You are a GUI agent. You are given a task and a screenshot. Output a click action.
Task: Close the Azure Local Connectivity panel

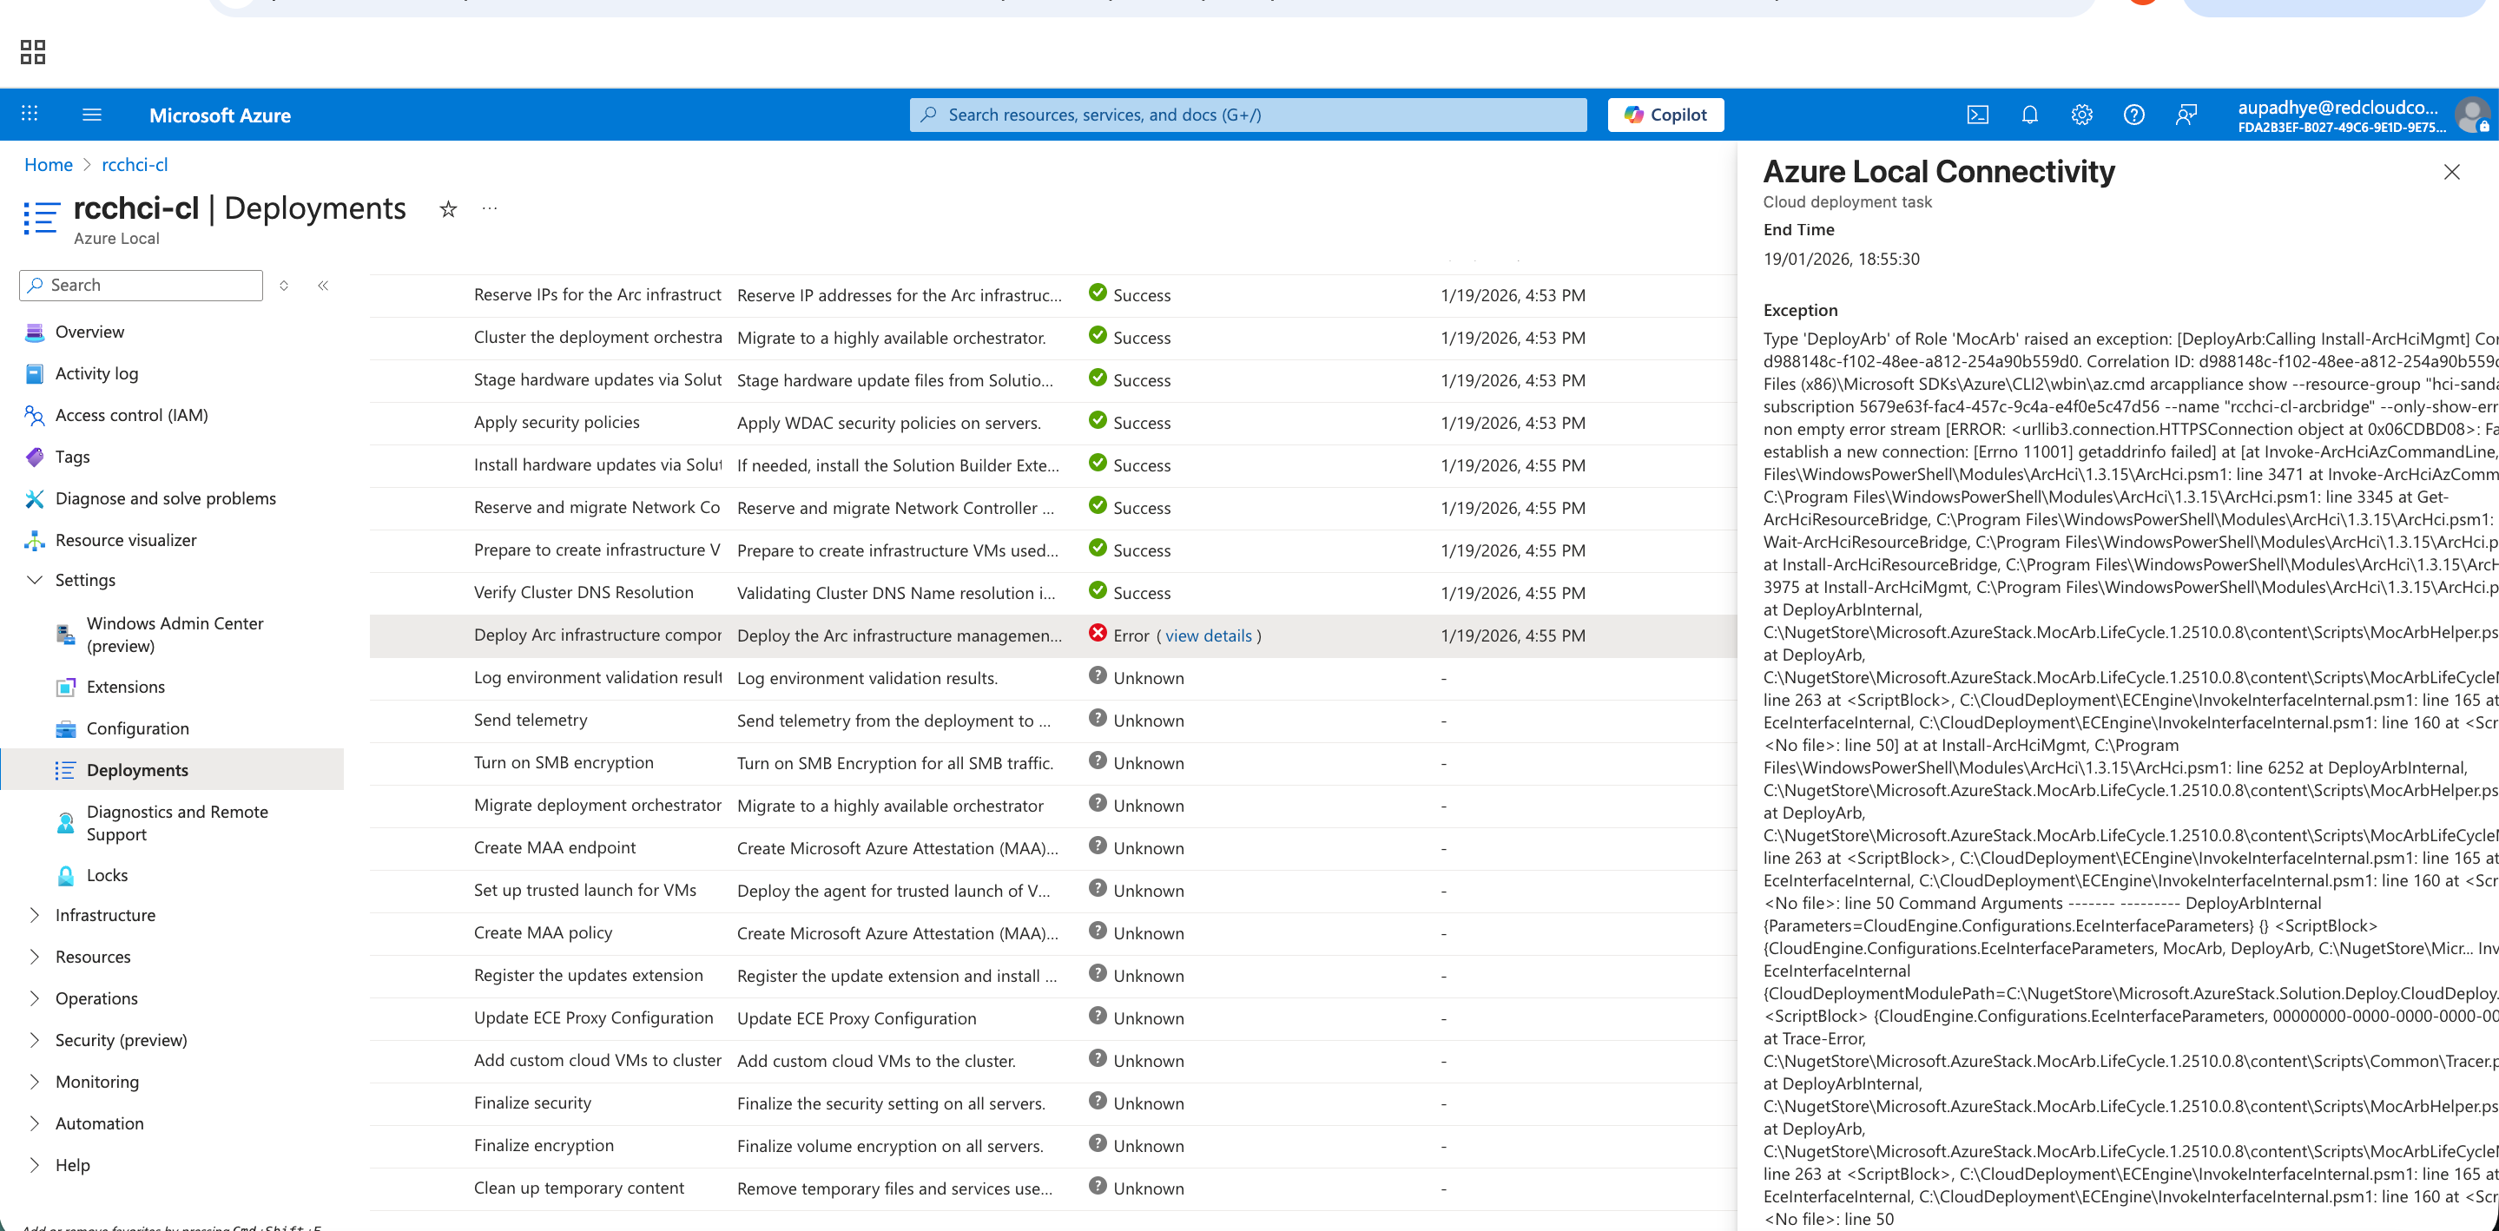[x=2451, y=172]
